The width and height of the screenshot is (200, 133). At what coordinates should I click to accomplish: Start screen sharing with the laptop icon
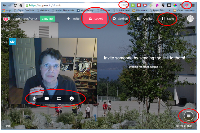pyautogui.click(x=59, y=99)
